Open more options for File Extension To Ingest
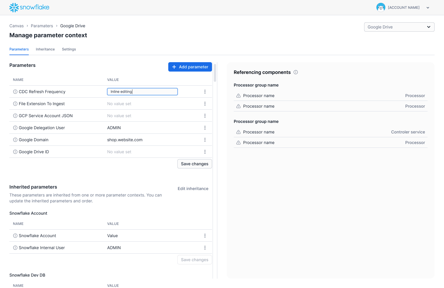The height and width of the screenshot is (288, 444). pos(205,104)
